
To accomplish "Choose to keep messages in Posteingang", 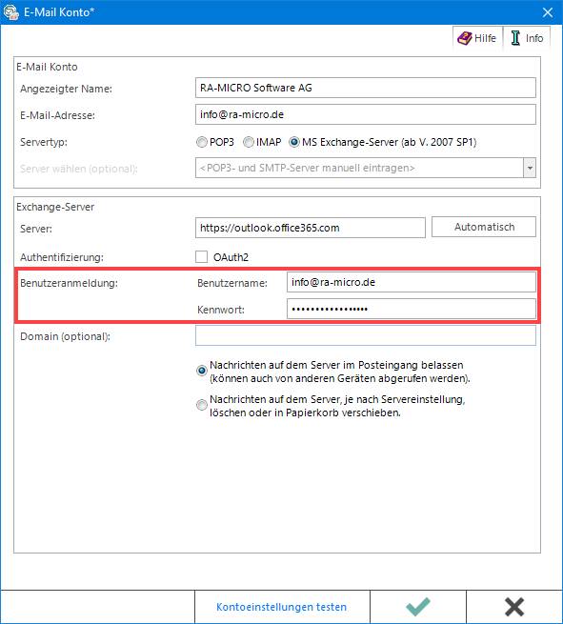I will pyautogui.click(x=202, y=371).
